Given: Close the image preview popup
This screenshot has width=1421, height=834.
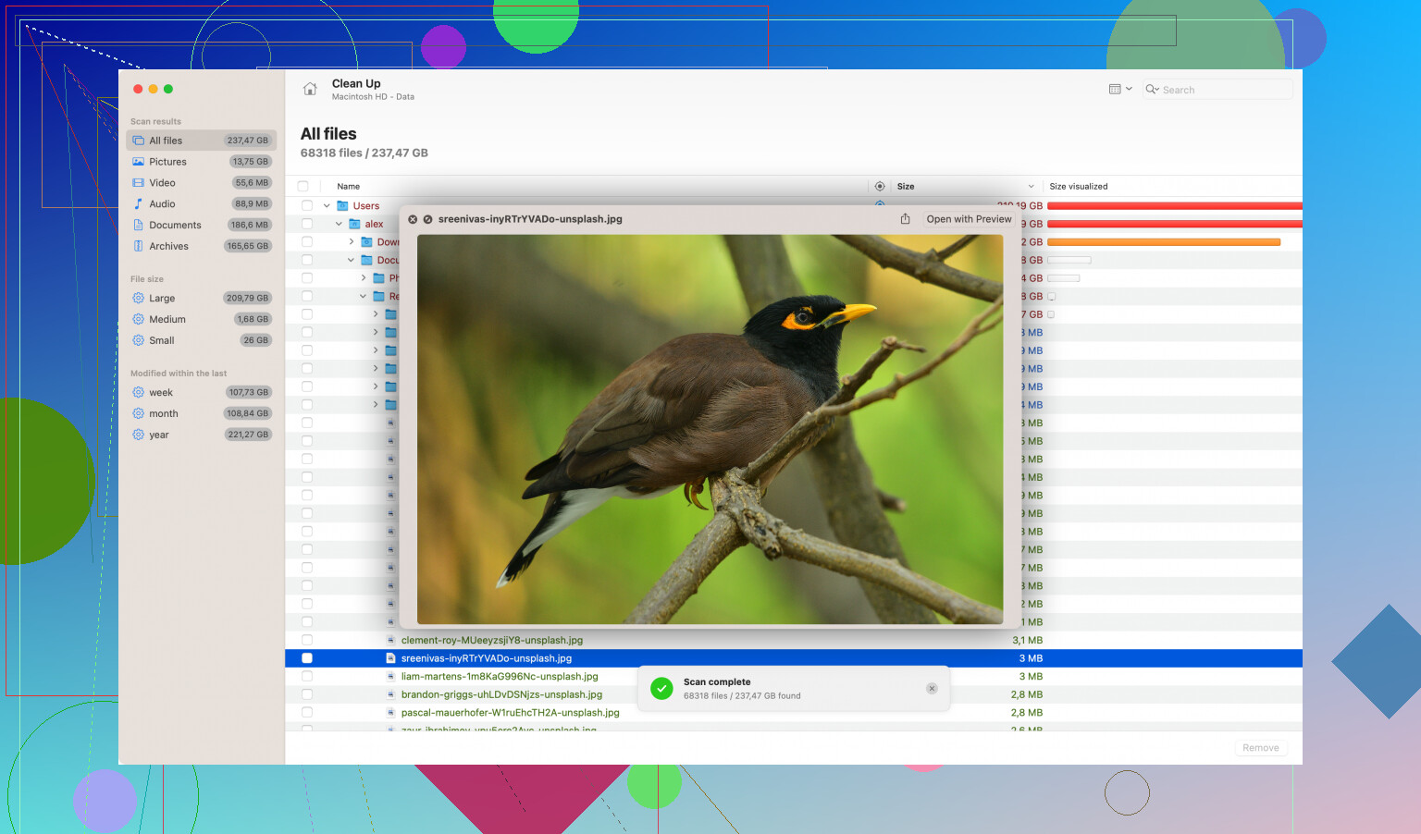Looking at the screenshot, I should click(x=413, y=219).
